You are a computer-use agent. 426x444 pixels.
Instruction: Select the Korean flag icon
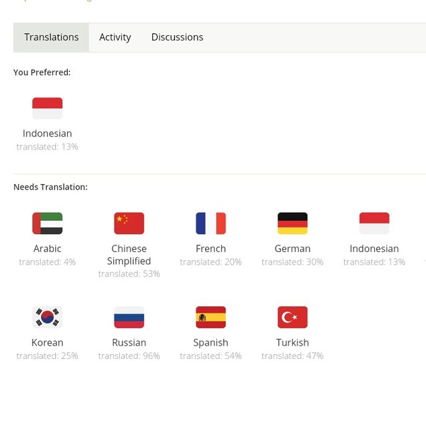47,317
